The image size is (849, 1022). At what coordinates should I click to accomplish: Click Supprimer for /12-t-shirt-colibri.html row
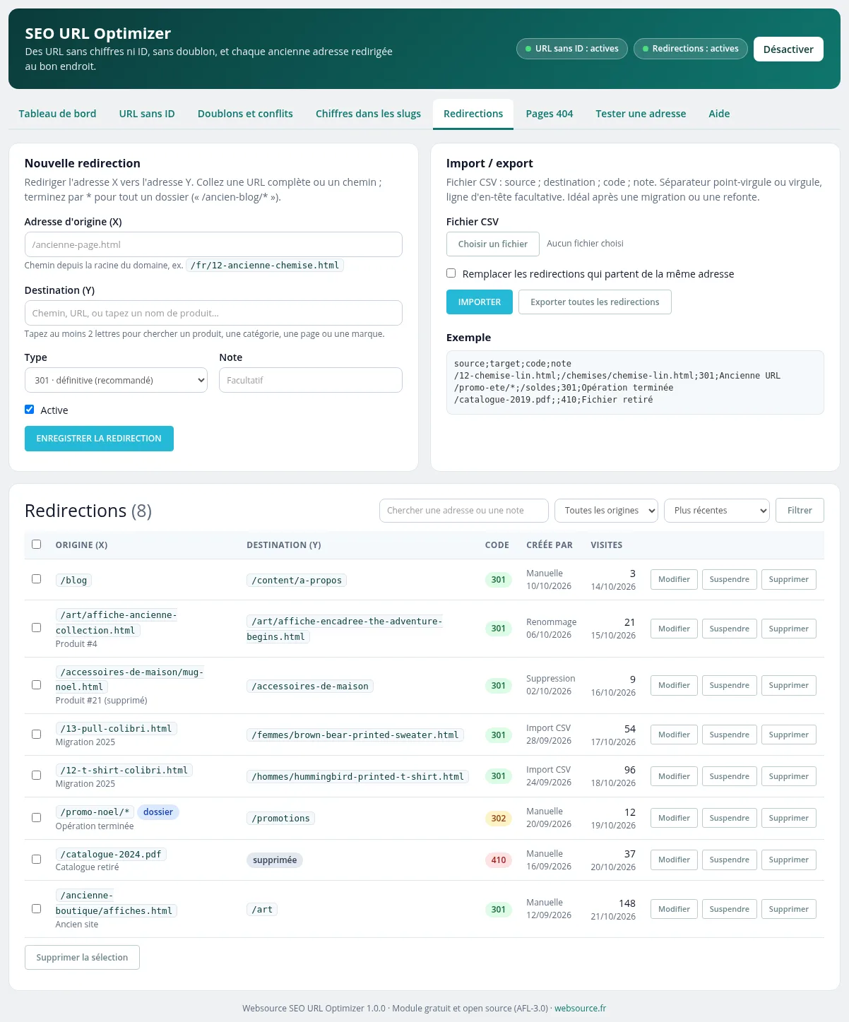click(788, 776)
